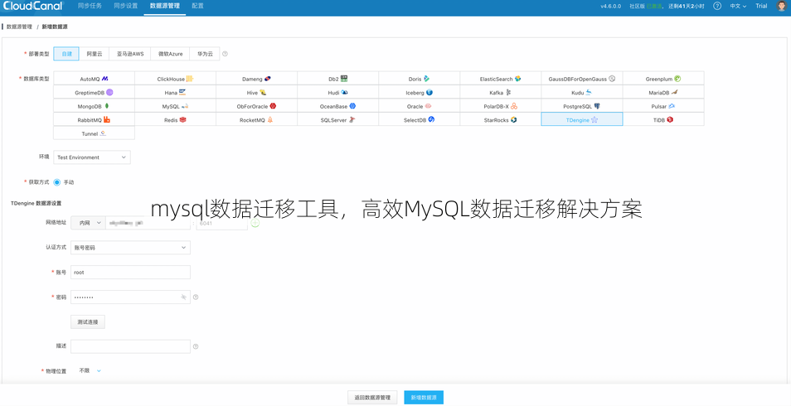Open user avatar in top right
Viewport: 791px width, 406px height.
coord(781,6)
